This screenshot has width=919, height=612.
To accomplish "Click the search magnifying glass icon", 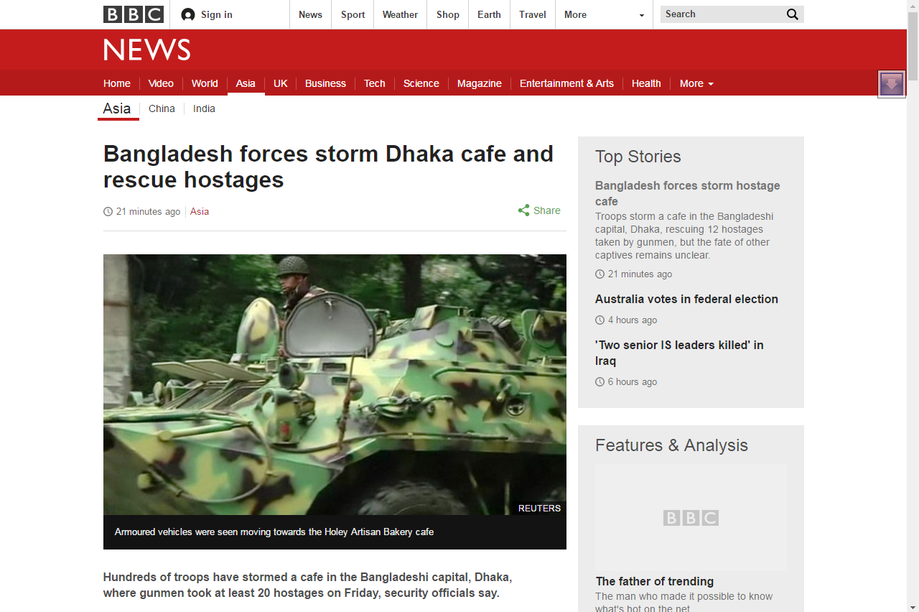I will pos(792,14).
